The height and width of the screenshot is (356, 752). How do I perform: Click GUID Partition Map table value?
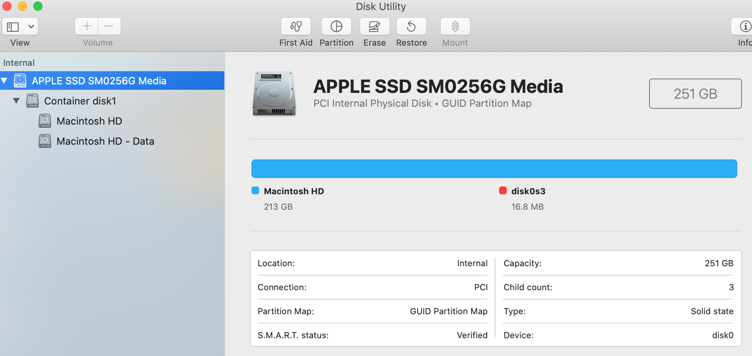click(449, 311)
